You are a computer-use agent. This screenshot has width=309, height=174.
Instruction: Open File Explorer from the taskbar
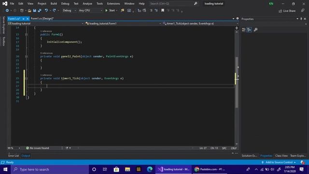[x=127, y=169]
